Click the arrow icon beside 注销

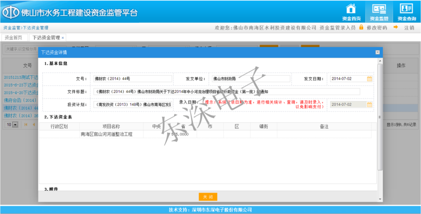(x=396, y=27)
